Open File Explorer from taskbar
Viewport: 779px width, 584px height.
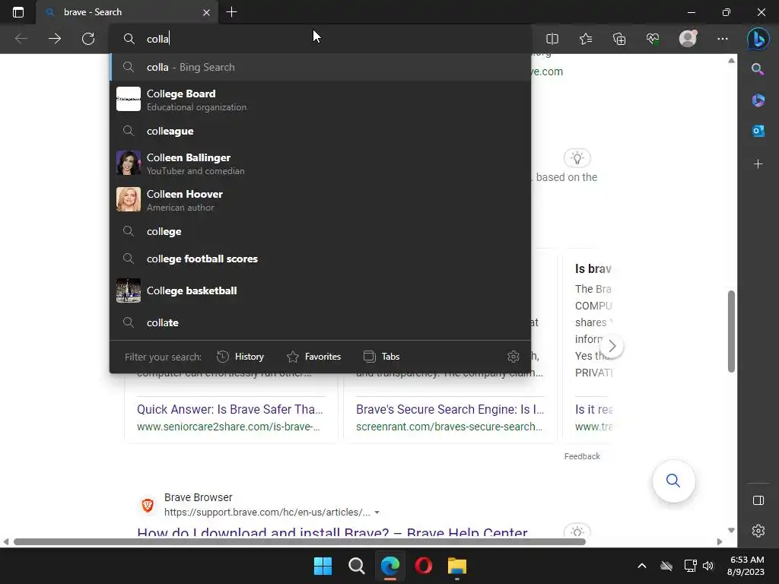pyautogui.click(x=457, y=566)
